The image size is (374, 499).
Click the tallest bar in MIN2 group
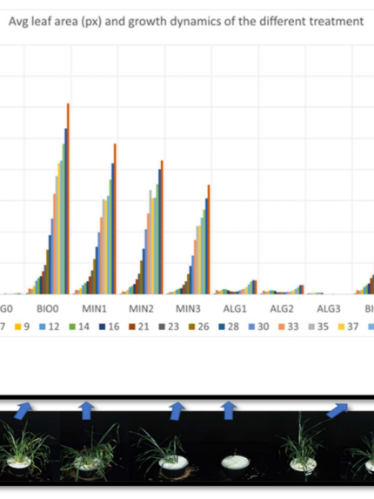coord(162,227)
